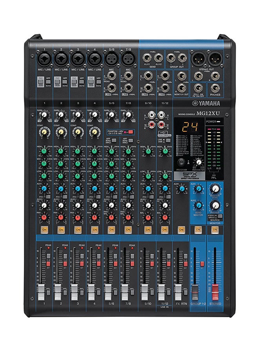The width and height of the screenshot is (259, 353).
Task: Push the red ST assign button on channel 4
Action: pos(98,264)
